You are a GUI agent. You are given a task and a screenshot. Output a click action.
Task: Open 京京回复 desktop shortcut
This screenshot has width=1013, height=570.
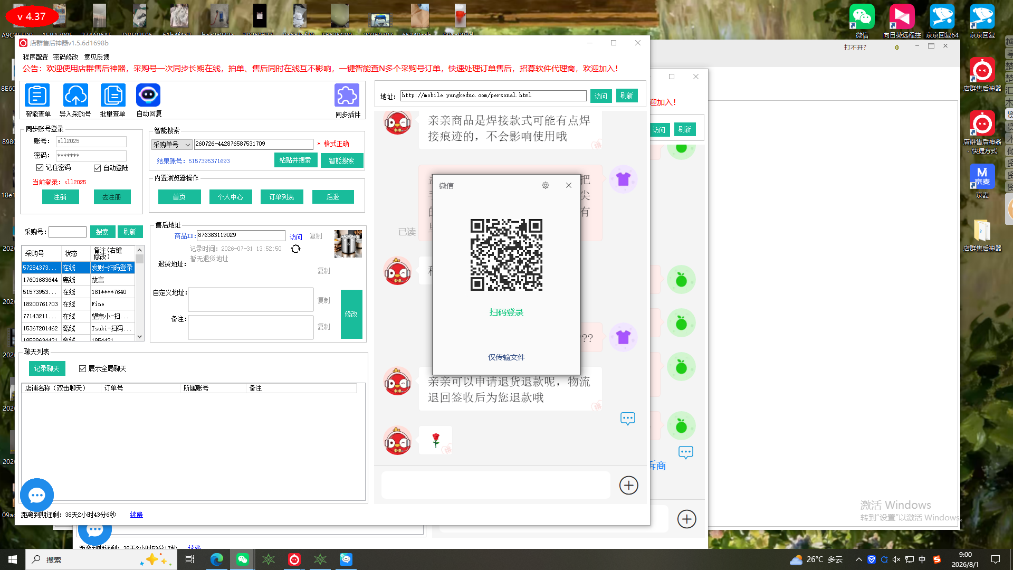coord(982,21)
